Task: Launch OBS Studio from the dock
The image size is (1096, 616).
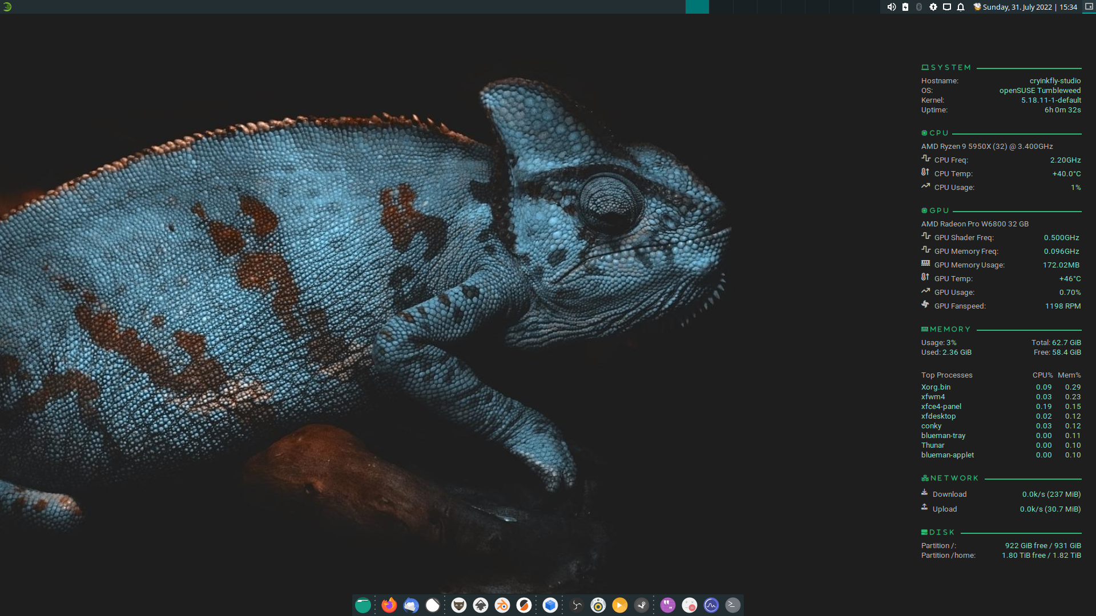Action: (x=575, y=605)
